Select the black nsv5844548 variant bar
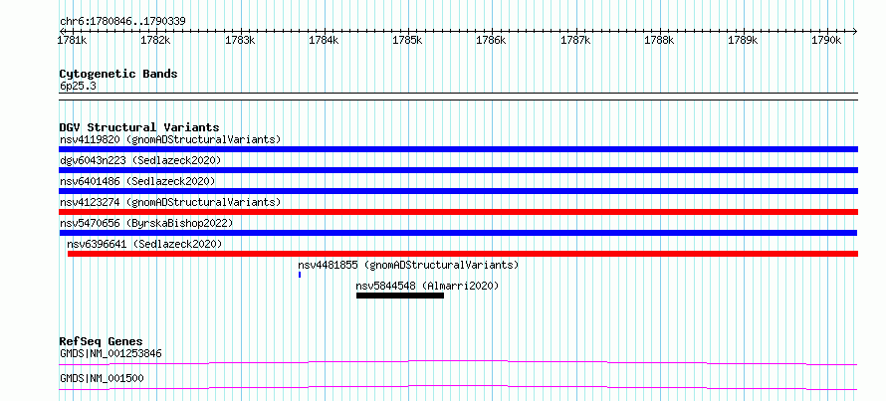The image size is (886, 401). (x=400, y=296)
